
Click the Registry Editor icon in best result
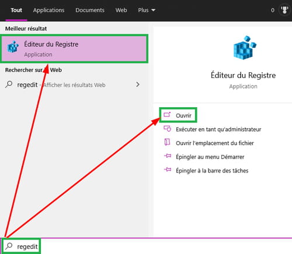point(13,47)
